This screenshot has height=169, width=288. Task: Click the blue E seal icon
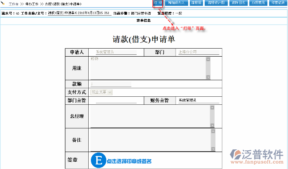[99, 160]
